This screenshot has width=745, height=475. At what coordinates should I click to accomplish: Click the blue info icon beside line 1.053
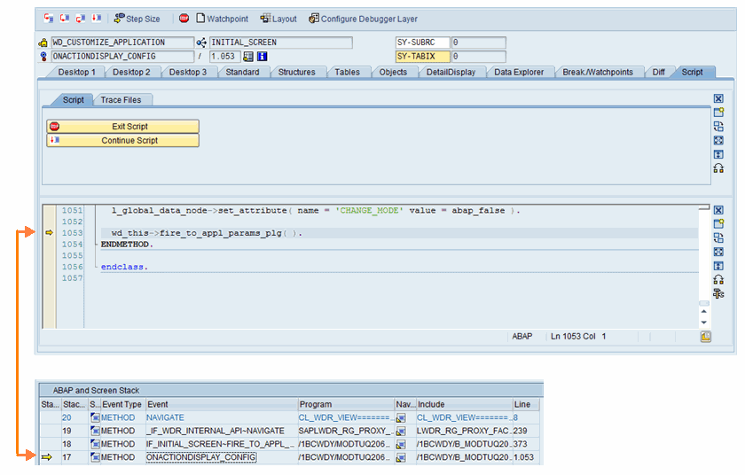(x=263, y=57)
